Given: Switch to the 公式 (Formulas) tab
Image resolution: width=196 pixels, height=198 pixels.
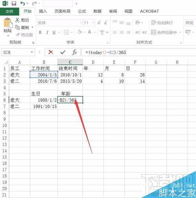Looking at the screenshot, I should click(82, 11).
